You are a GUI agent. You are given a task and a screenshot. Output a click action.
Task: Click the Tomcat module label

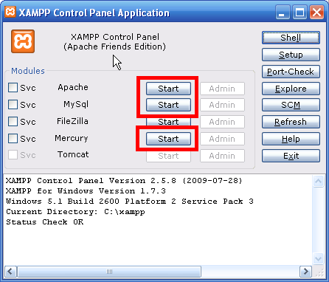[73, 154]
